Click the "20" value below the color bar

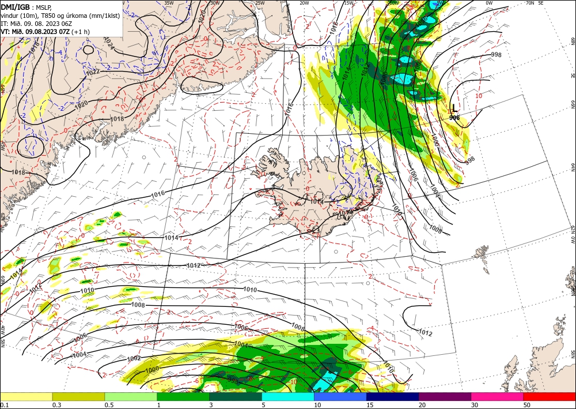click(x=422, y=405)
